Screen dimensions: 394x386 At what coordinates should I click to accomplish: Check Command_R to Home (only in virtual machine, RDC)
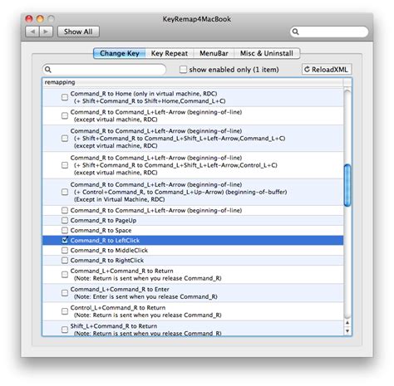(65, 97)
